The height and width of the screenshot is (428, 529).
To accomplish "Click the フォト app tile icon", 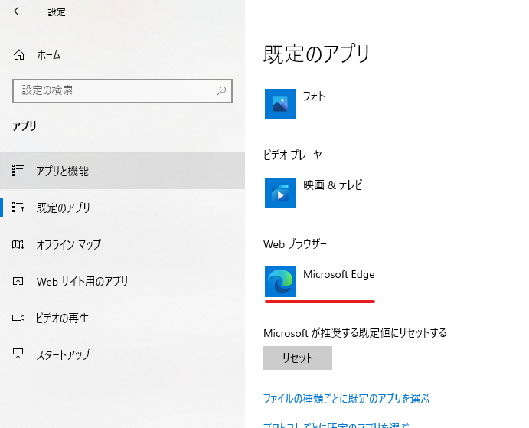I will [280, 104].
